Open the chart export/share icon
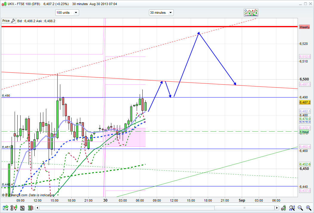This screenshot has height=213, width=314. click(5, 208)
